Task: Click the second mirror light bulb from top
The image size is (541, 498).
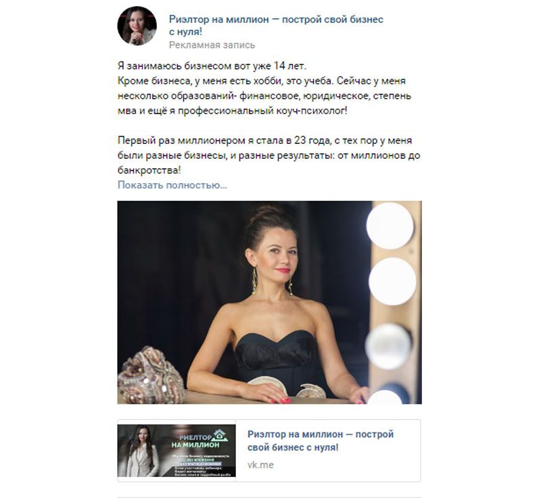Action: click(392, 281)
